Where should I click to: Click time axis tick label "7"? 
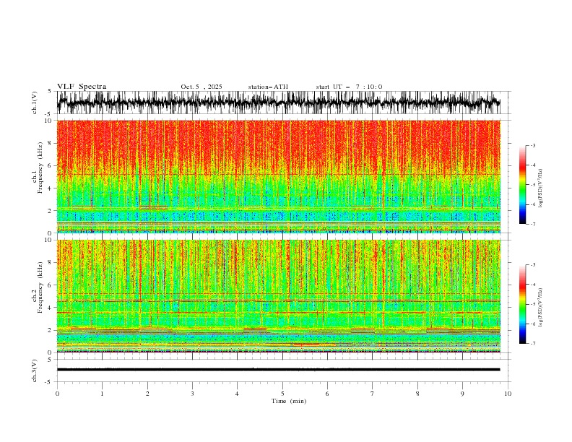pos(373,394)
